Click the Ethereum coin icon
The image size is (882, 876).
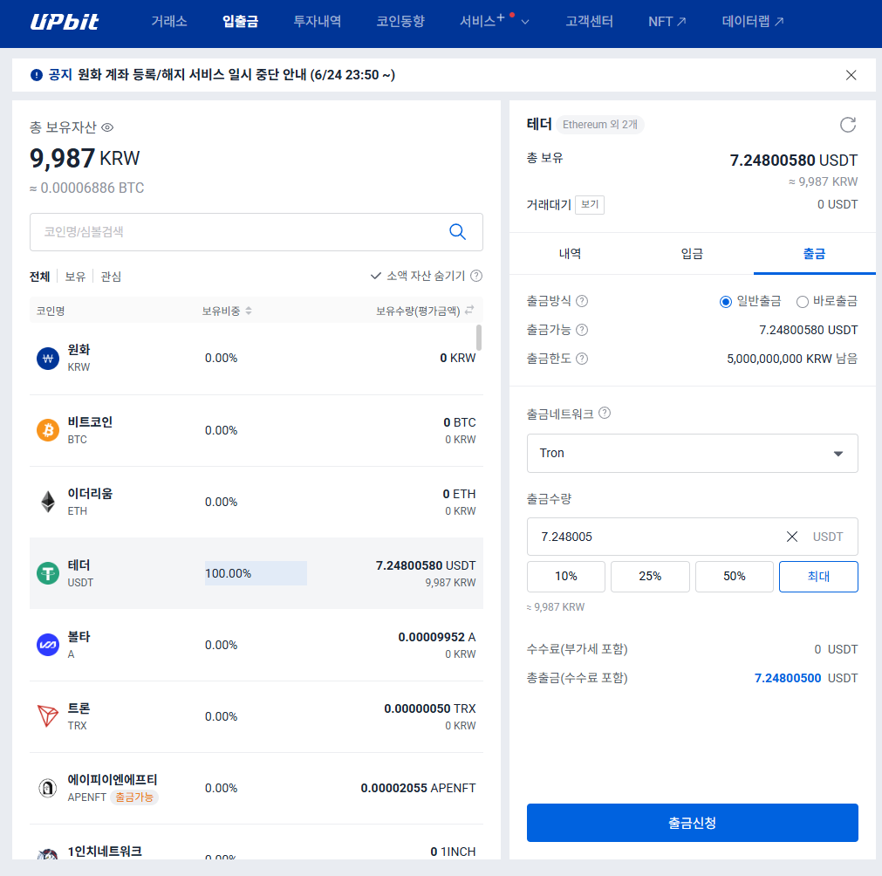(x=47, y=502)
